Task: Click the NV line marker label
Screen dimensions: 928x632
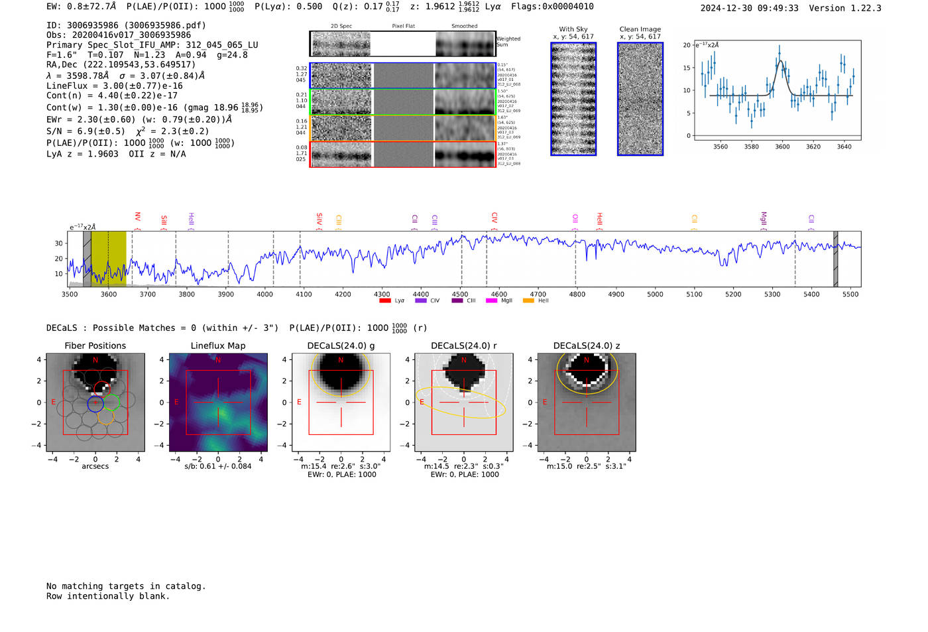Action: point(137,218)
